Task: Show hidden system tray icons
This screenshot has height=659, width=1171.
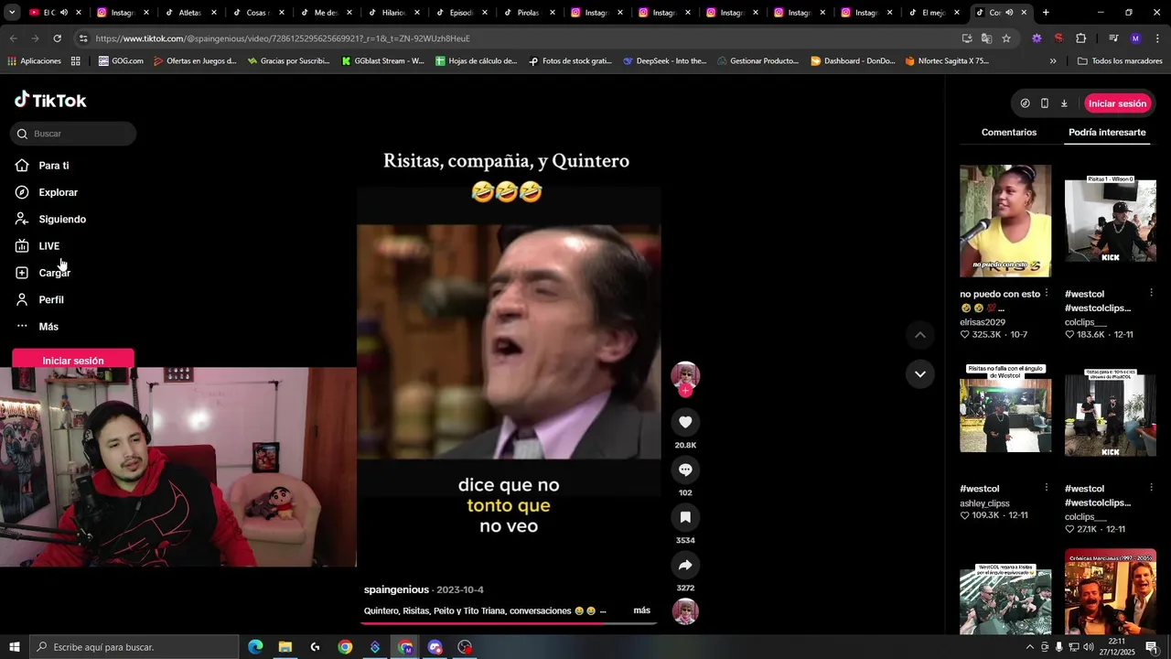Action: (1030, 647)
